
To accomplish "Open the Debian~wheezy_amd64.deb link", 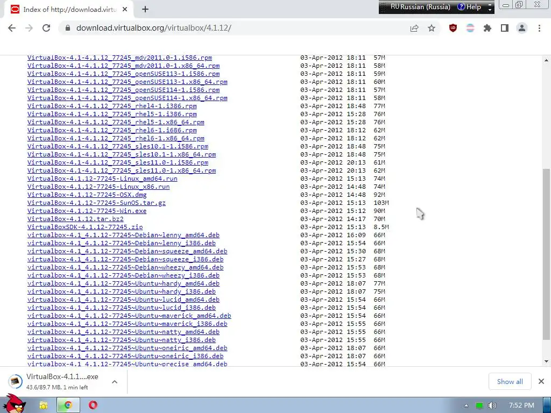I will click(x=125, y=268).
